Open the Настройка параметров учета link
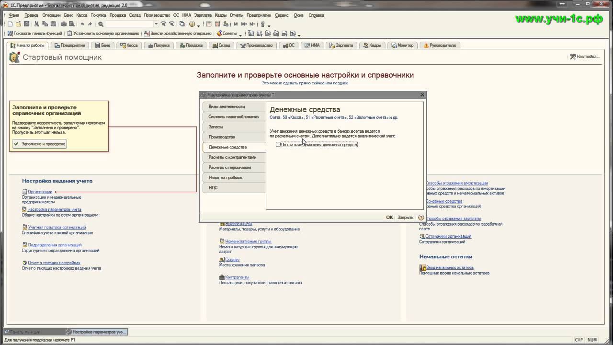The width and height of the screenshot is (613, 345). (54, 209)
